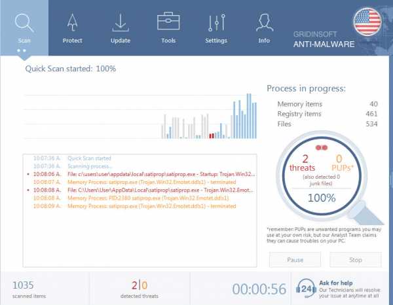Viewport: 393px width, 305px height.
Task: Select the Scan tab label
Action: 24,41
